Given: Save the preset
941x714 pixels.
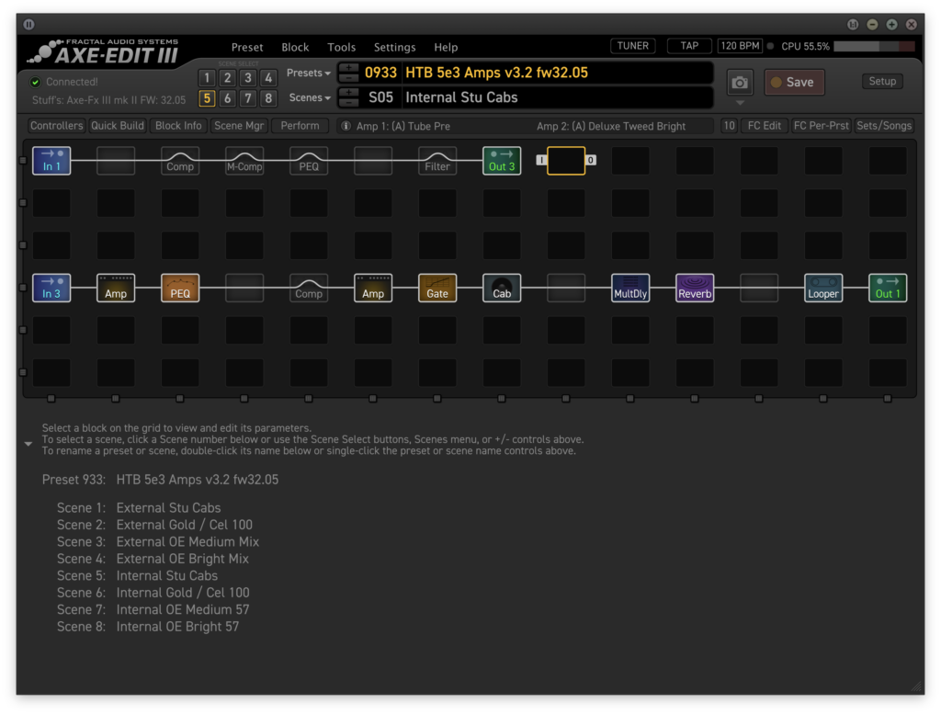Looking at the screenshot, I should [x=794, y=82].
